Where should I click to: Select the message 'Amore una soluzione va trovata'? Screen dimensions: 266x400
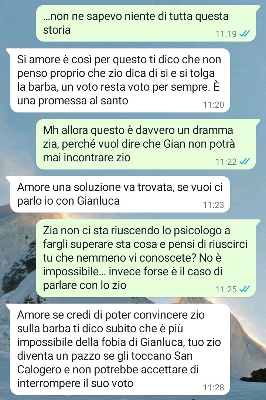[120, 194]
